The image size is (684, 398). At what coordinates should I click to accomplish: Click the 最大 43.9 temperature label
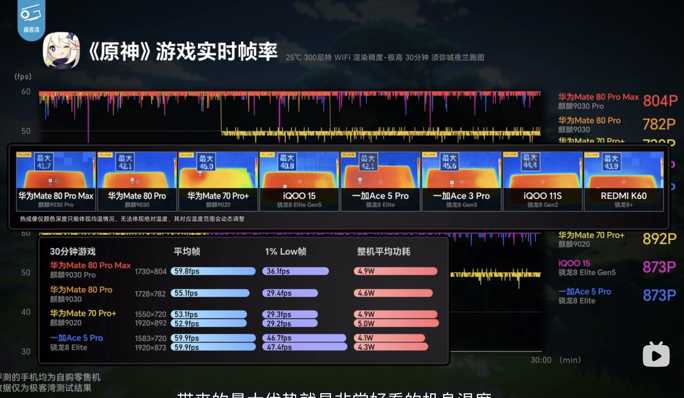(611, 162)
